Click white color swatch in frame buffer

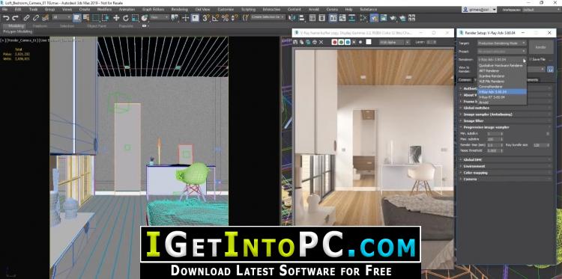[369, 42]
